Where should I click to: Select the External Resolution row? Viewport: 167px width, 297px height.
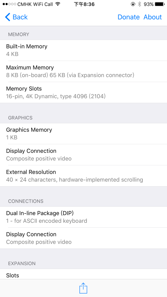[x=83, y=175]
